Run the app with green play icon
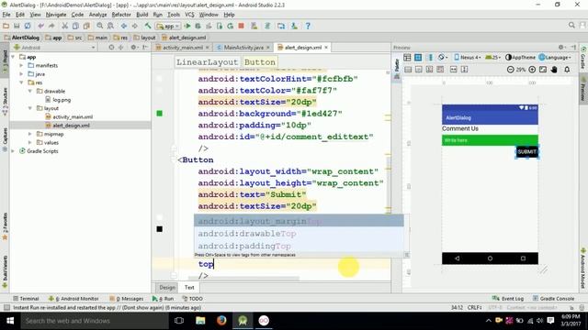Viewport: 588px width, 330px height. pos(187,26)
